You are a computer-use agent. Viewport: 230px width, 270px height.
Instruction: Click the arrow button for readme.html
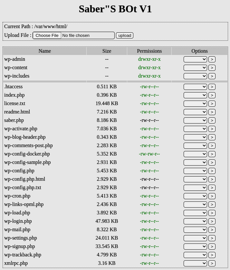tap(212, 112)
